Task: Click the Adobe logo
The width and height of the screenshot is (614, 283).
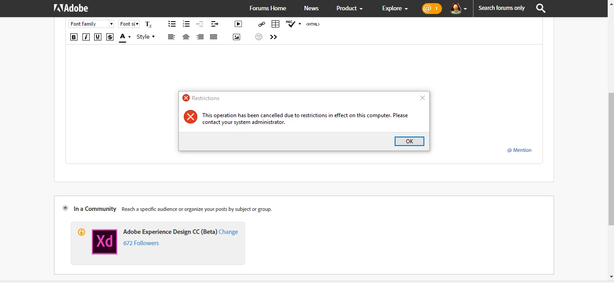Action: click(71, 8)
